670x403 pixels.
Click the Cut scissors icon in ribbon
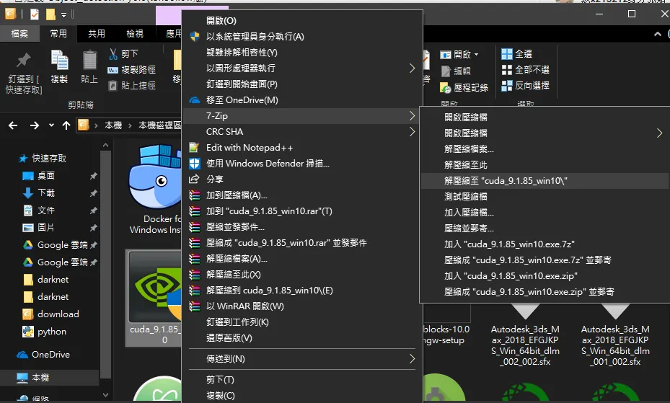(113, 54)
